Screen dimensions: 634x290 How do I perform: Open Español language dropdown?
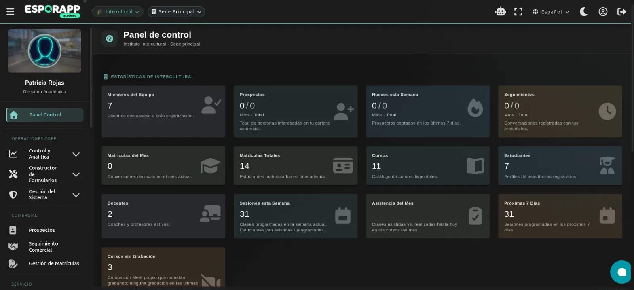[551, 12]
